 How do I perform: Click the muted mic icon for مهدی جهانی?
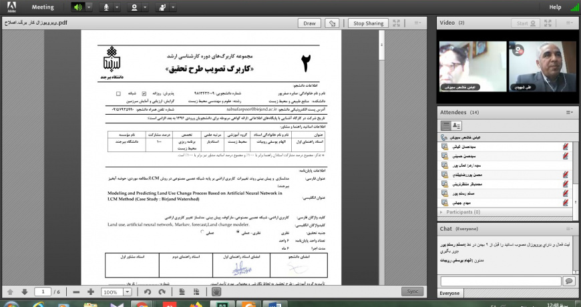pyautogui.click(x=565, y=203)
